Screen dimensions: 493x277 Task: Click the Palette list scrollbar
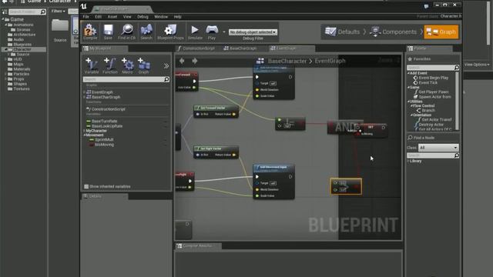pyautogui.click(x=457, y=101)
